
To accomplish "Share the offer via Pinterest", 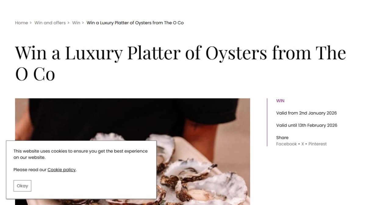I will 318,144.
